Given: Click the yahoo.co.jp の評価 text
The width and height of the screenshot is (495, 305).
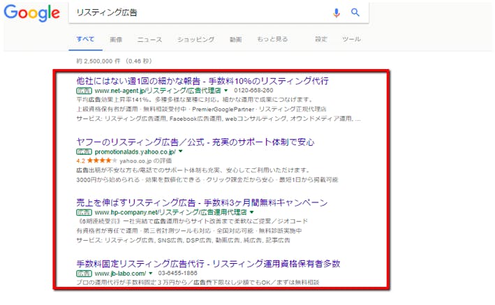Looking at the screenshot, I should coord(145,161).
